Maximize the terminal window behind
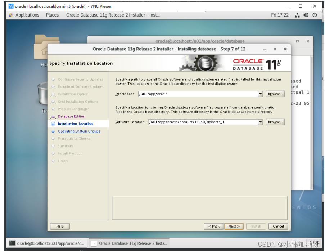The image size is (325, 251). point(297,41)
